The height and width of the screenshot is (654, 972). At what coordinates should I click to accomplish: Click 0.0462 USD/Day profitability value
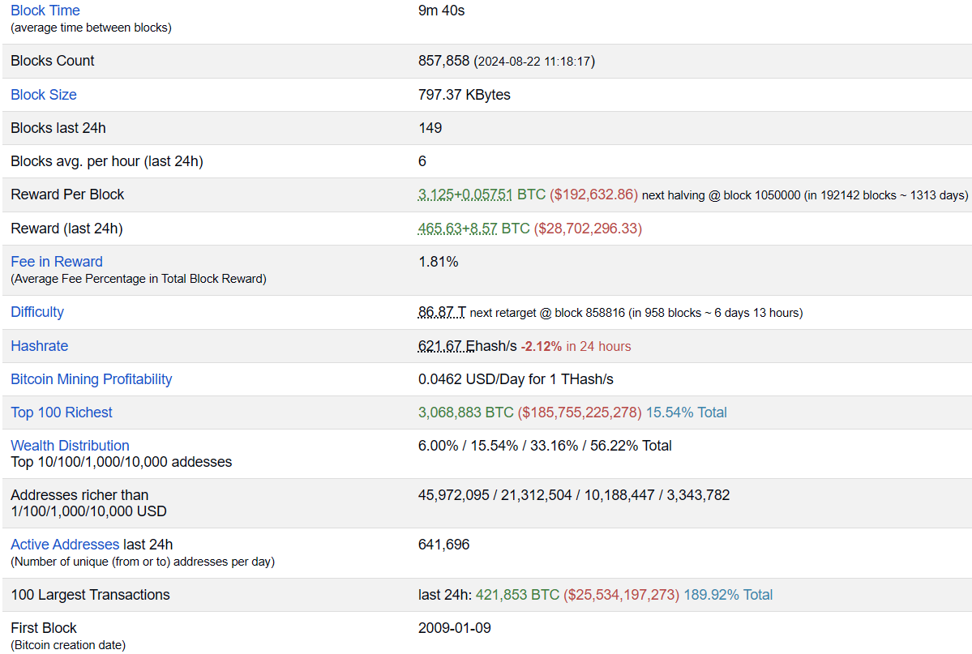pos(516,379)
